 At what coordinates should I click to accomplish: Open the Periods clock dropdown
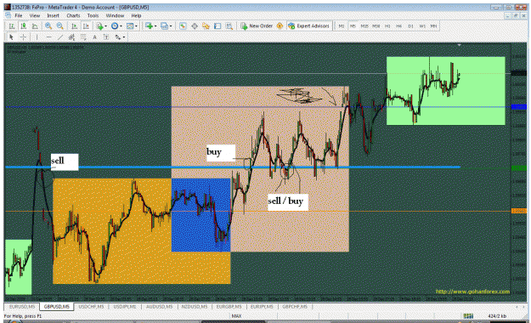(x=116, y=26)
